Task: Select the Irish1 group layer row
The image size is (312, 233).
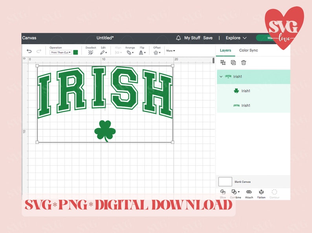Action: click(x=253, y=77)
